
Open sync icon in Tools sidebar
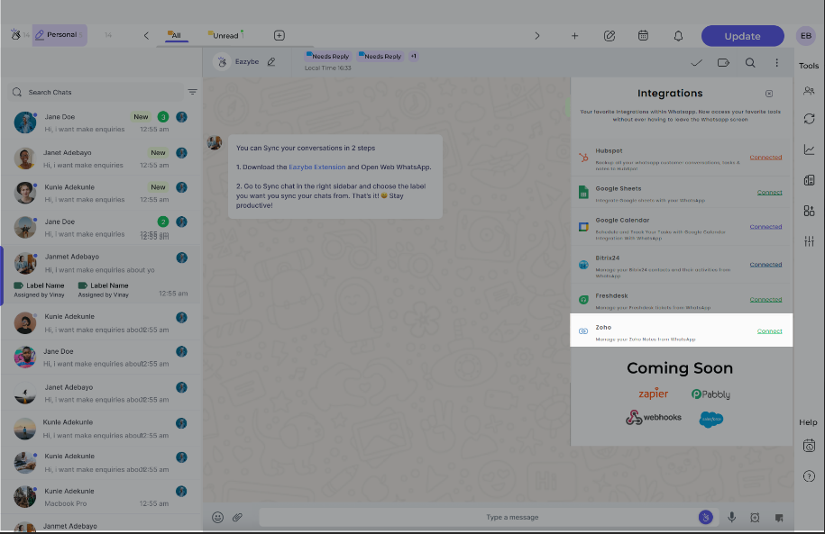coord(809,119)
